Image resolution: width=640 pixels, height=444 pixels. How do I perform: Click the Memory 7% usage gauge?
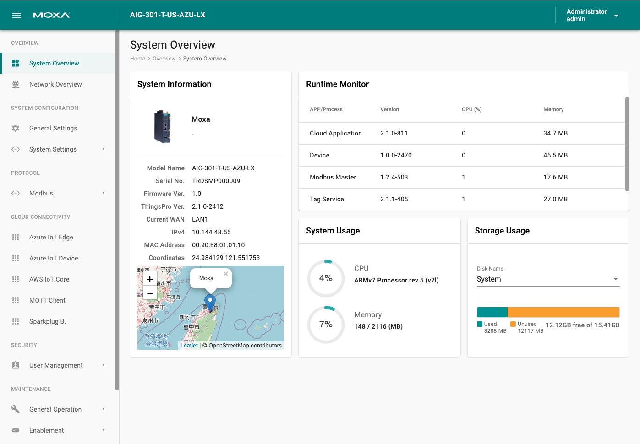pos(326,325)
